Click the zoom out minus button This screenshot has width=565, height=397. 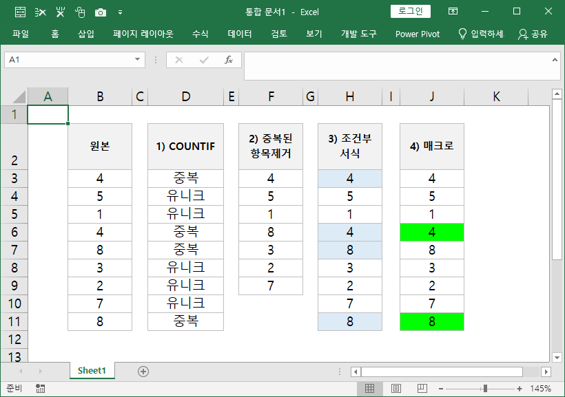(x=441, y=389)
